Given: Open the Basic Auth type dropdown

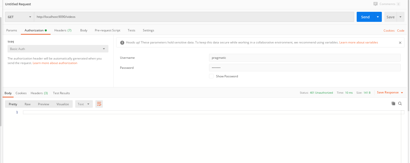Looking at the screenshot, I should (x=58, y=49).
